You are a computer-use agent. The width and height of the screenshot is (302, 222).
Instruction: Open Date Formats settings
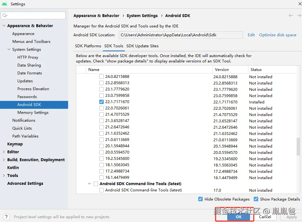29,73
